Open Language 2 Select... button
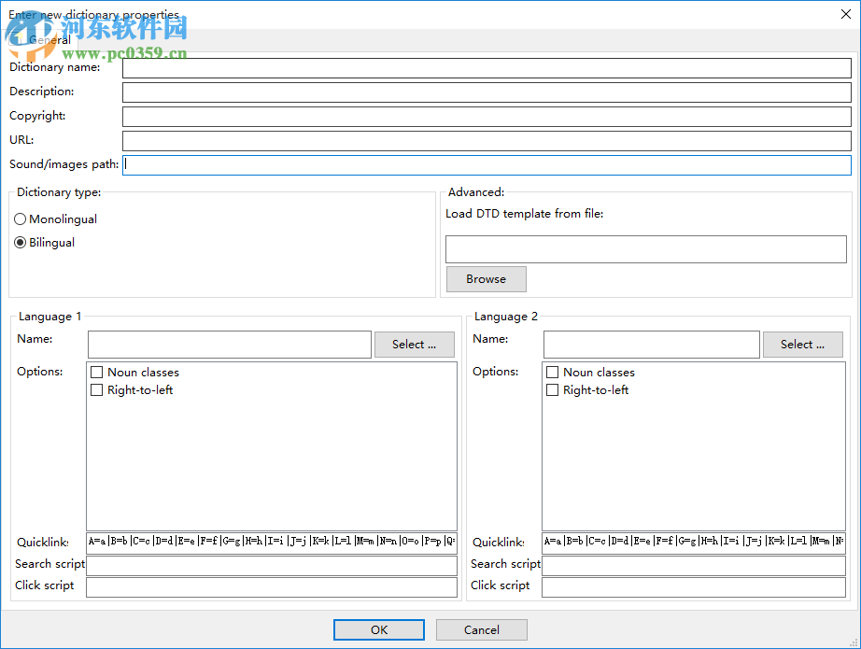Viewport: 861px width, 649px height. coord(802,345)
